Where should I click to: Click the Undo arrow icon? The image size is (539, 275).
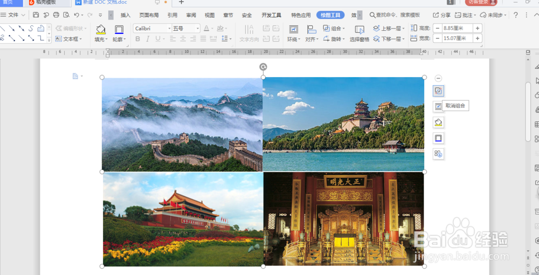(x=77, y=15)
